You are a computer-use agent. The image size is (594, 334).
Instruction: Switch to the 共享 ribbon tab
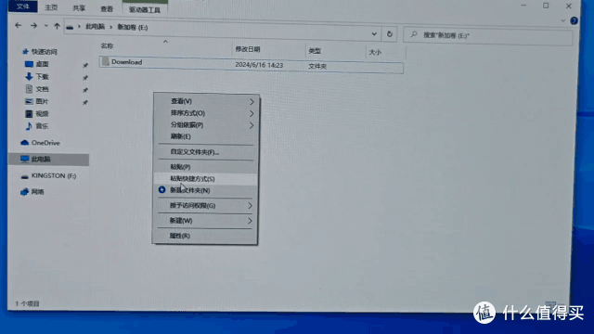(x=79, y=8)
